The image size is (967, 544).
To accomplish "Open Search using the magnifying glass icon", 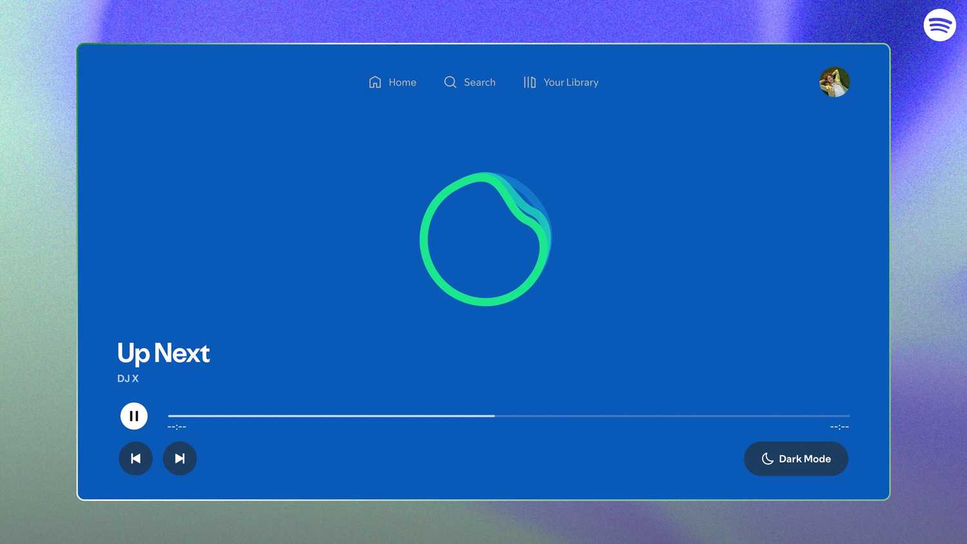I will [x=450, y=82].
